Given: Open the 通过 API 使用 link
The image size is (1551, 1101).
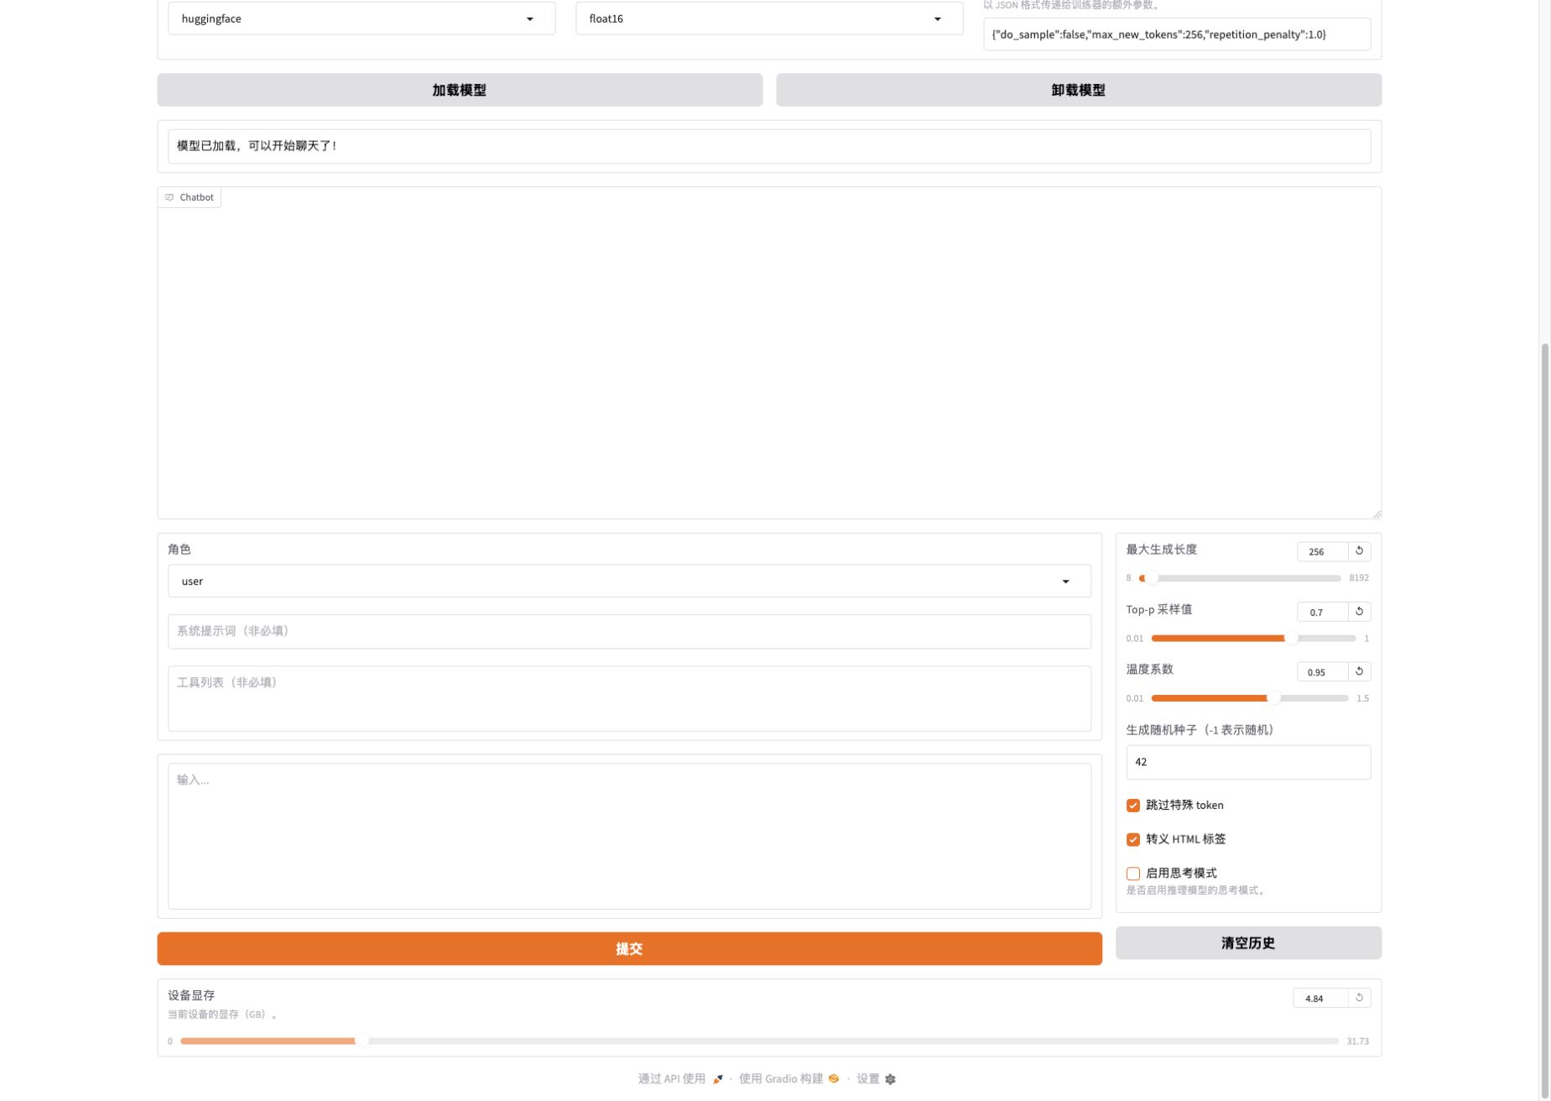Looking at the screenshot, I should 680,1079.
